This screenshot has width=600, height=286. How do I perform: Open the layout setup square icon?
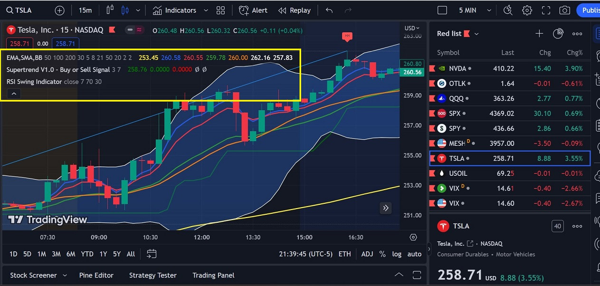(442, 10)
